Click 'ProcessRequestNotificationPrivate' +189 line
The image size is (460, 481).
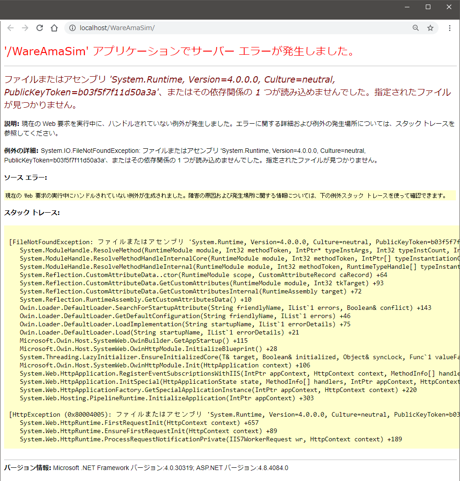click(211, 439)
